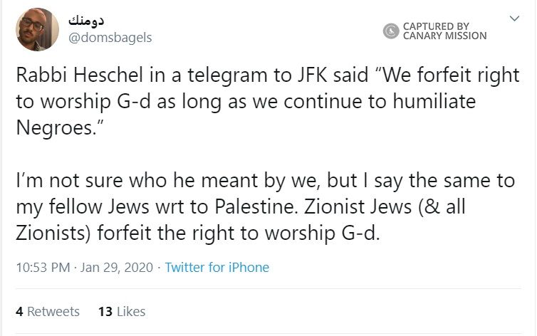Click the Jan 29, 2020 date
The height and width of the screenshot is (336, 537).
(x=117, y=268)
